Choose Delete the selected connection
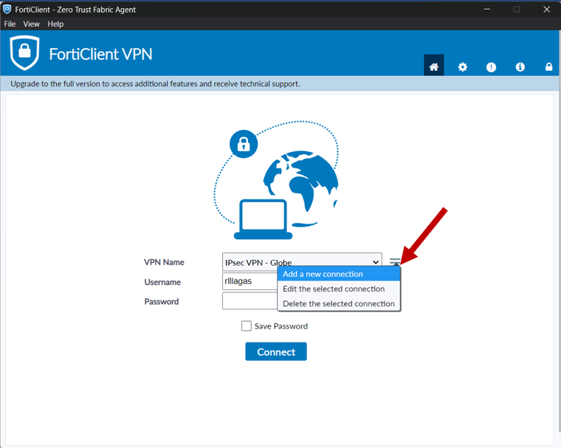The width and height of the screenshot is (561, 448). (x=339, y=303)
